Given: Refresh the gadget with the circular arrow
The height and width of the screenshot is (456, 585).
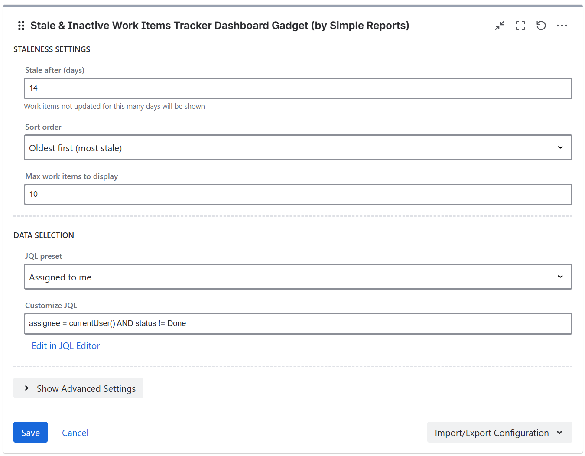Looking at the screenshot, I should click(x=541, y=26).
